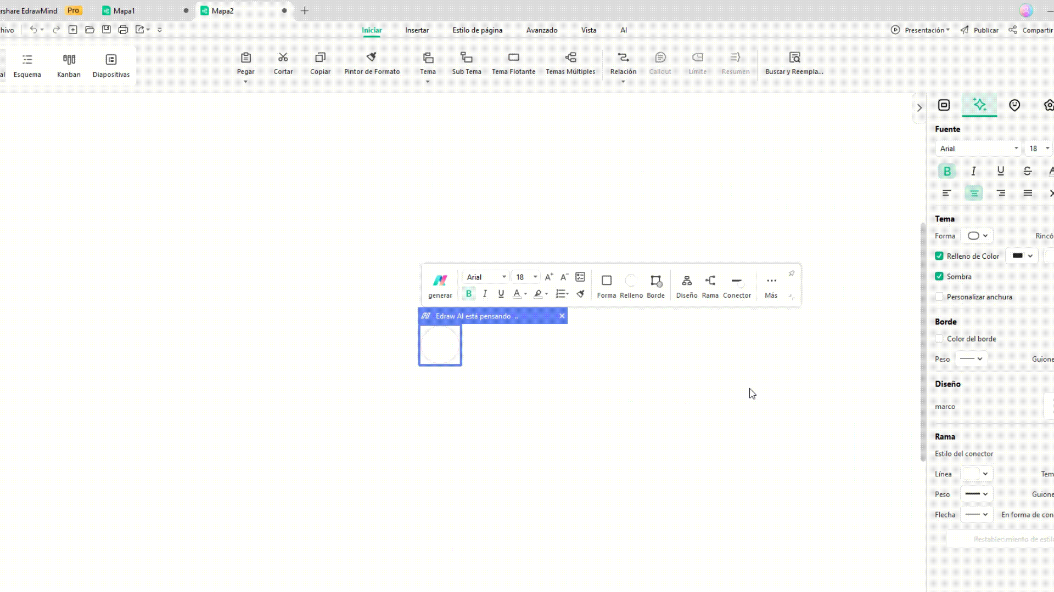Open the Insertar ribbon tab
The image size is (1054, 592).
[x=417, y=30]
